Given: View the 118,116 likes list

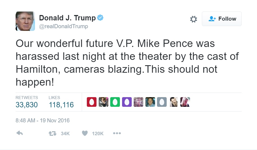Looking at the screenshot, I should [x=61, y=102].
